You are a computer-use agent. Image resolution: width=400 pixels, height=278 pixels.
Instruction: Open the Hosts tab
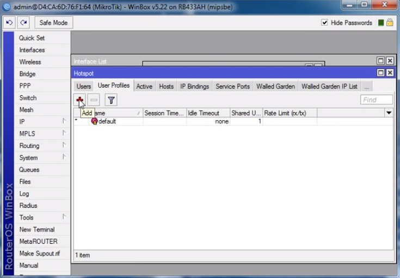point(167,87)
